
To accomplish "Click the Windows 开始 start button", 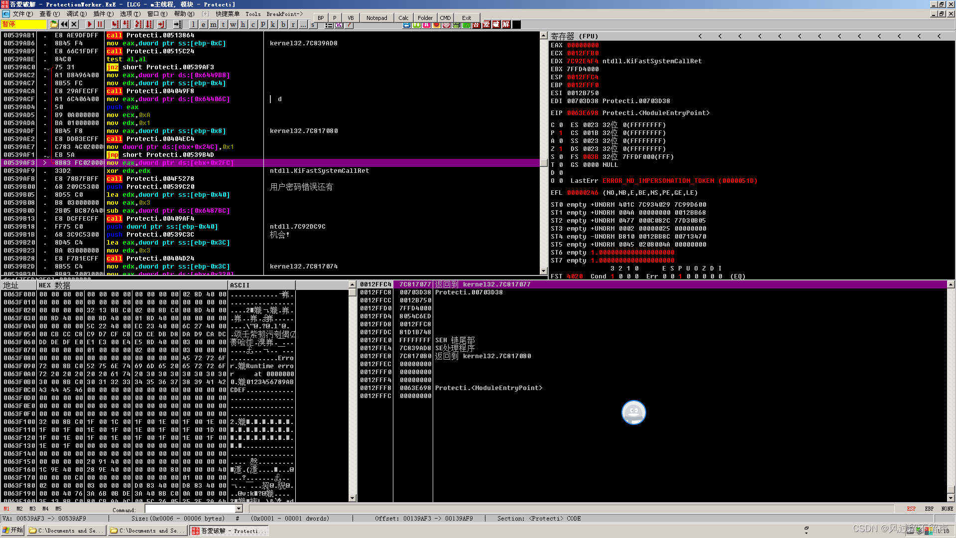I will [13, 531].
